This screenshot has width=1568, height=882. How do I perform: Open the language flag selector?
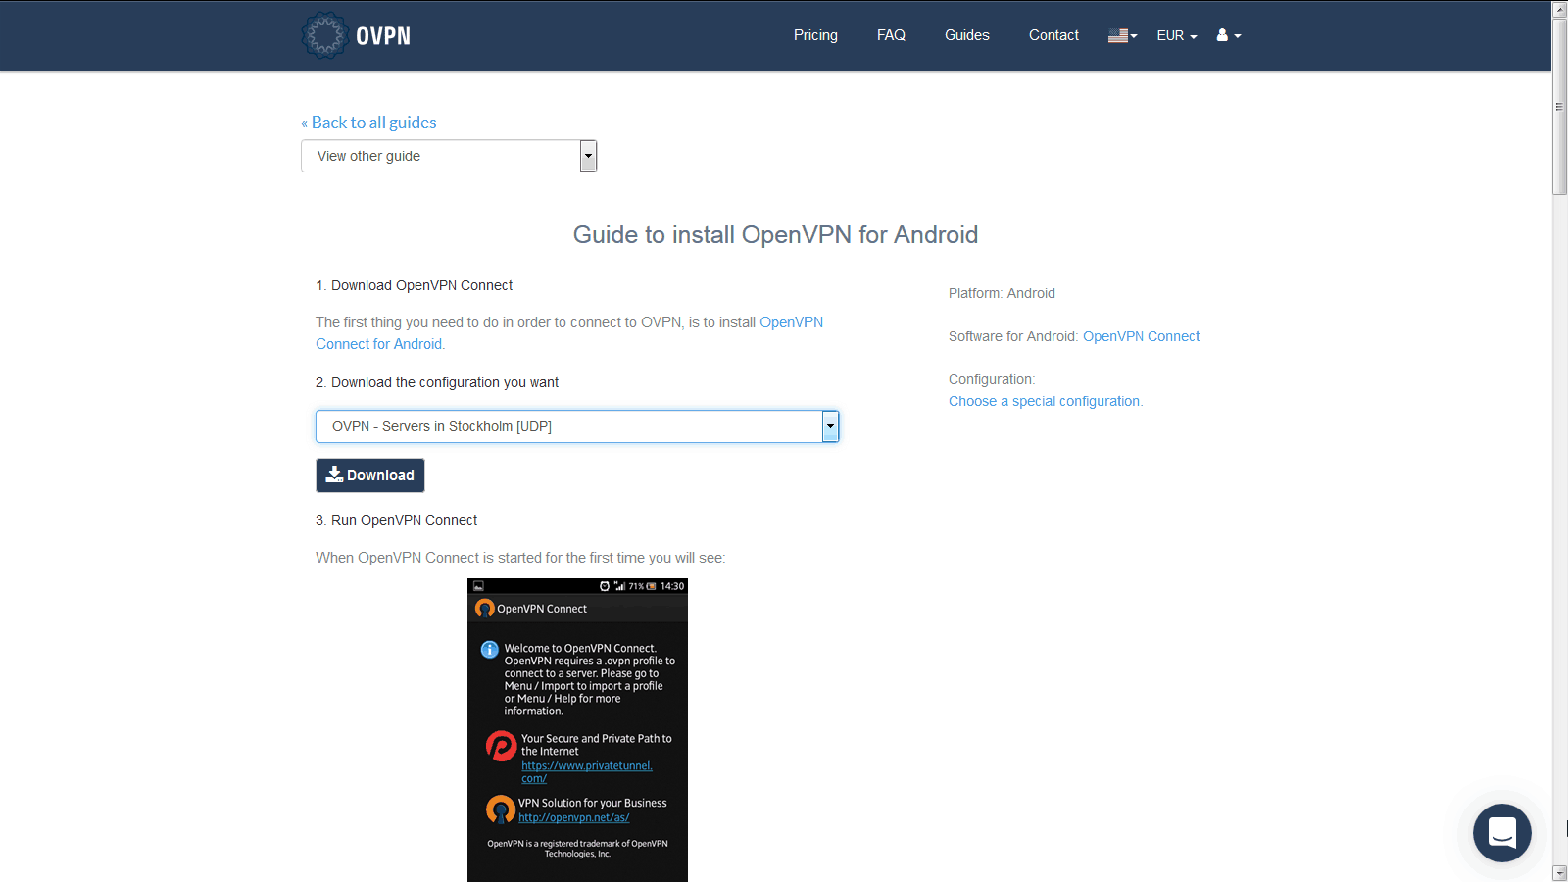(x=1122, y=35)
